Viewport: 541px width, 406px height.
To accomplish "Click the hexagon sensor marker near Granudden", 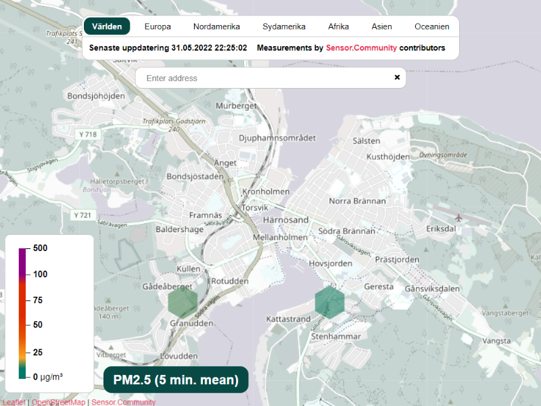I will 182,302.
